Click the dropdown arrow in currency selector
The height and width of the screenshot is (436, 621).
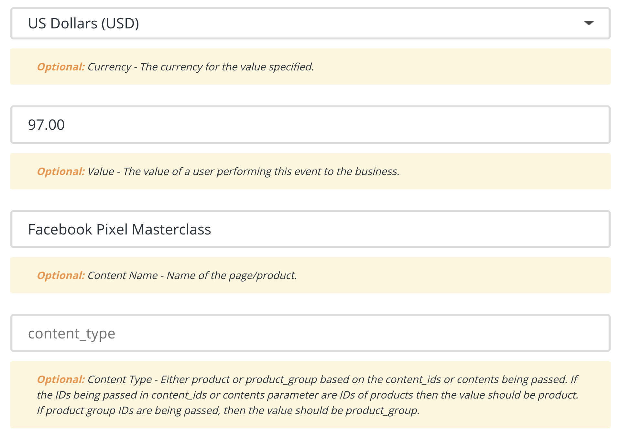(589, 23)
